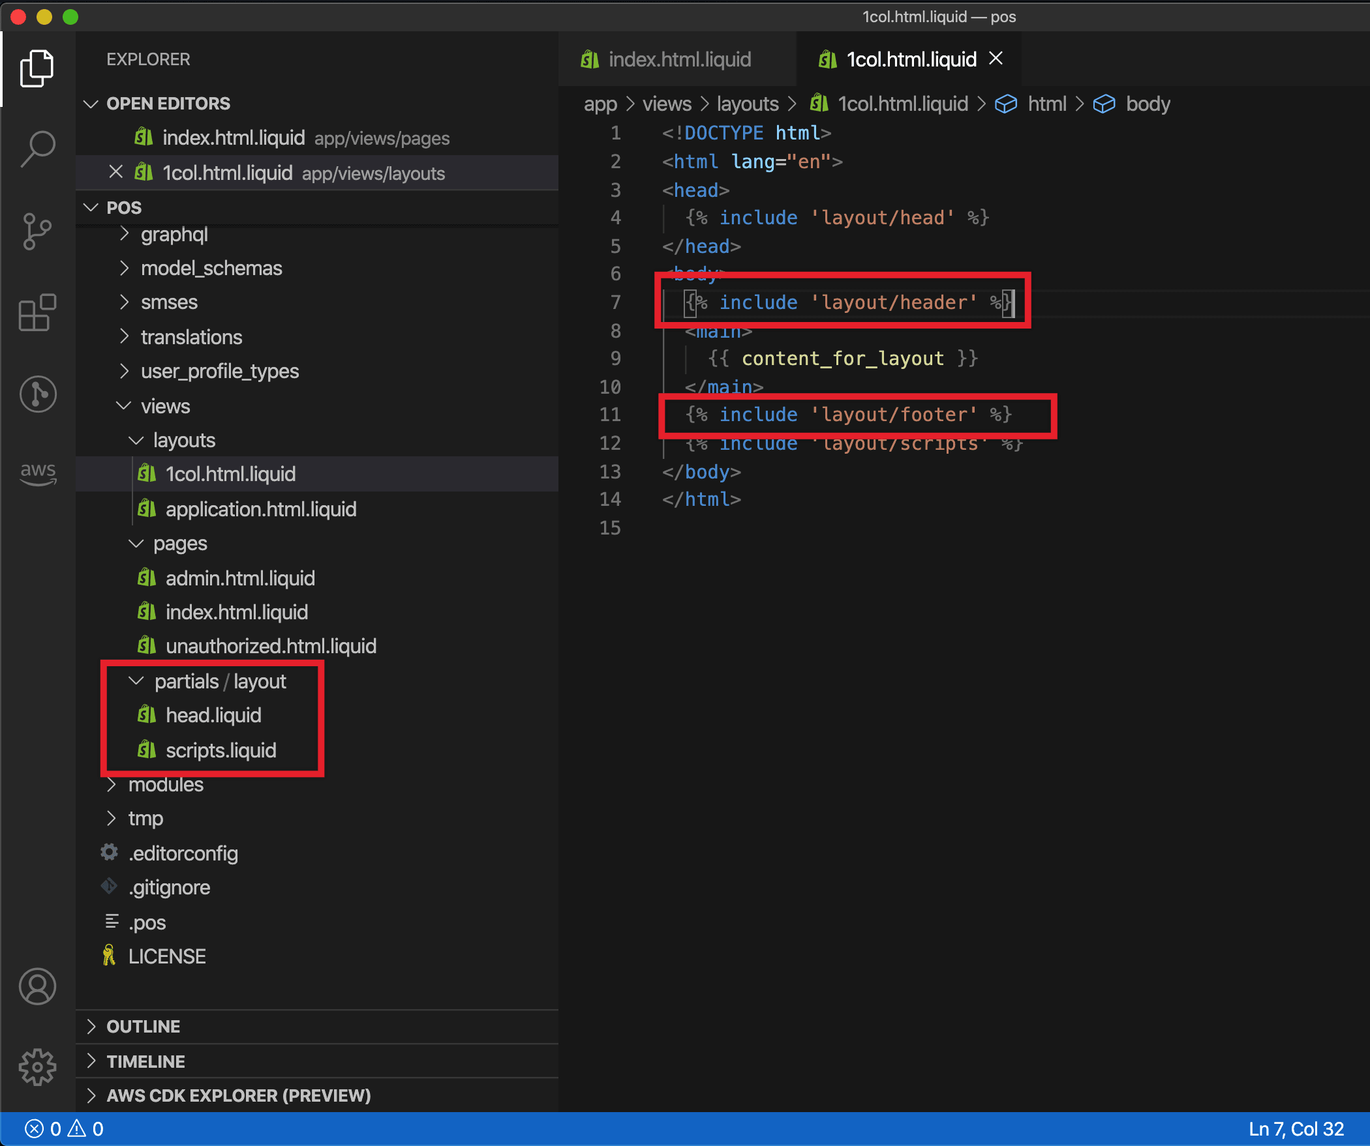Open the Accounts icon near the bottom

(37, 986)
